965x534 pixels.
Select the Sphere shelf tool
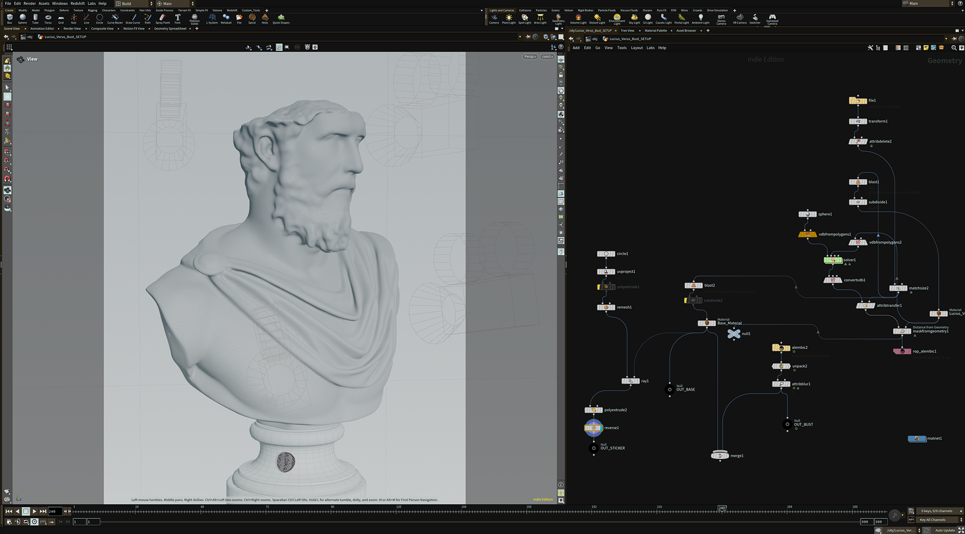pyautogui.click(x=23, y=19)
